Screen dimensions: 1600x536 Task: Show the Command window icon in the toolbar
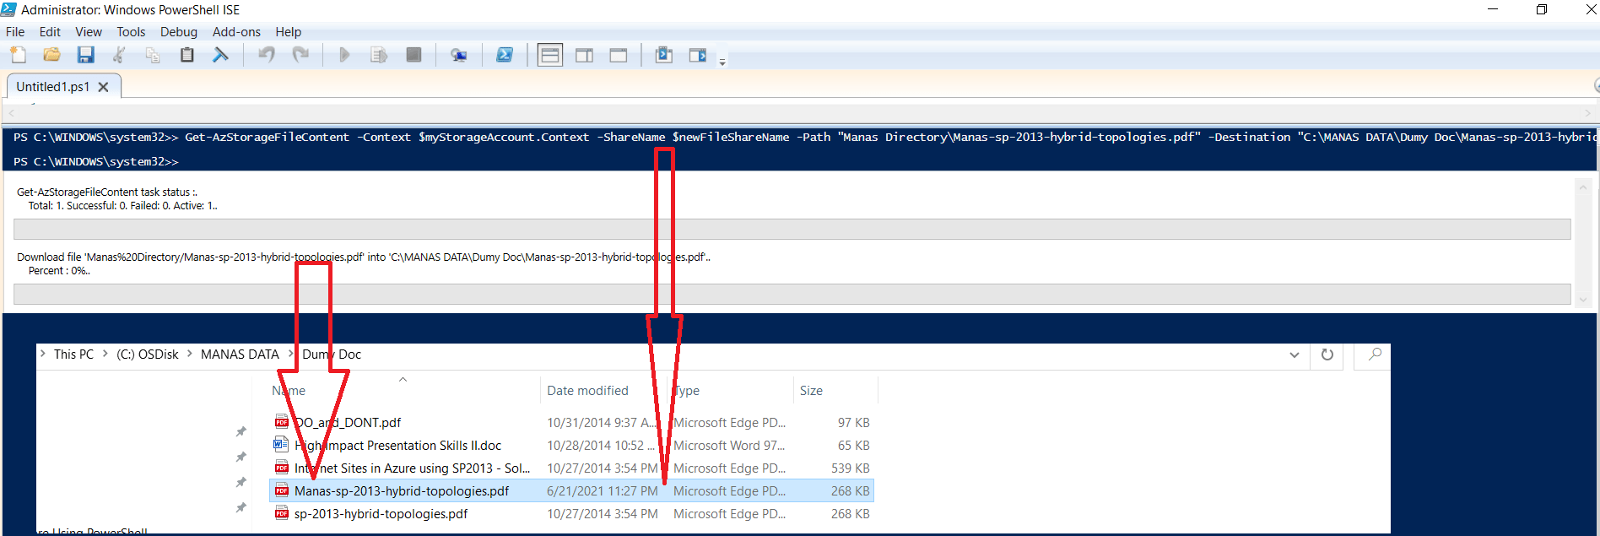[664, 55]
